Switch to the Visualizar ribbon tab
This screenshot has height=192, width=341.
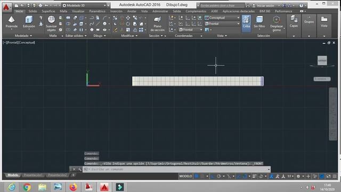click(x=78, y=11)
